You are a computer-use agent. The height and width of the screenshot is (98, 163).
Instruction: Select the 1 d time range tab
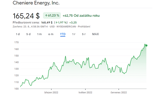coord(18,34)
